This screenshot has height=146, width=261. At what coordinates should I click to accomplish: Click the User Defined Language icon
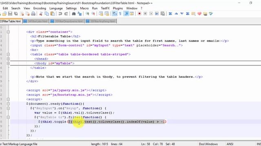(132, 14)
